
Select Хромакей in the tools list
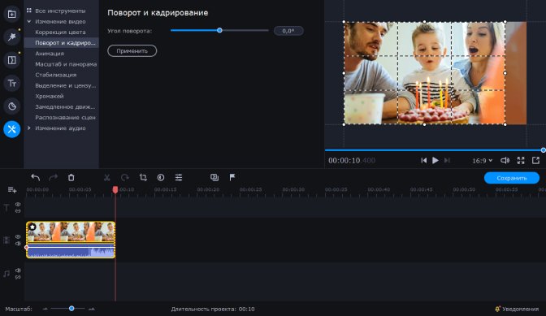click(x=50, y=96)
